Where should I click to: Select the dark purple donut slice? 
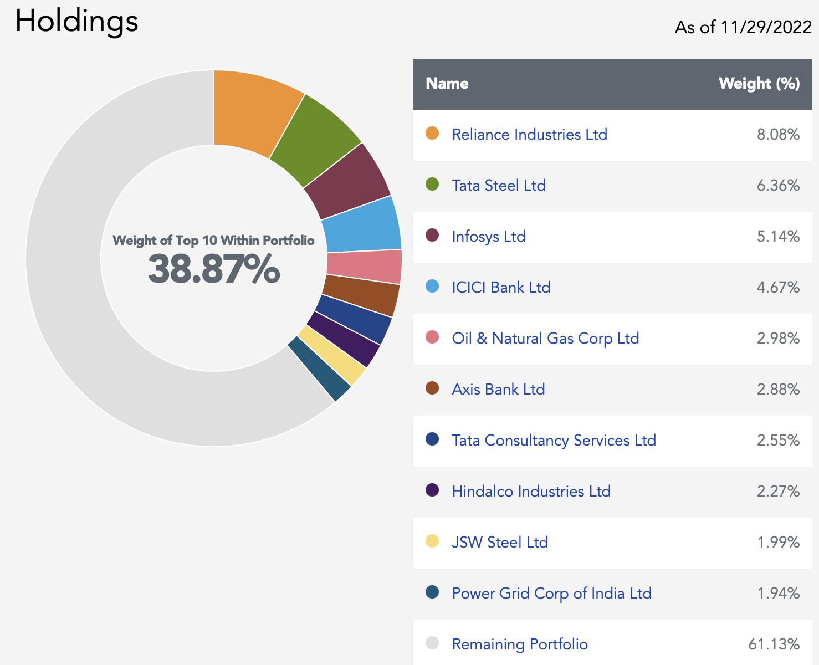tap(345, 340)
